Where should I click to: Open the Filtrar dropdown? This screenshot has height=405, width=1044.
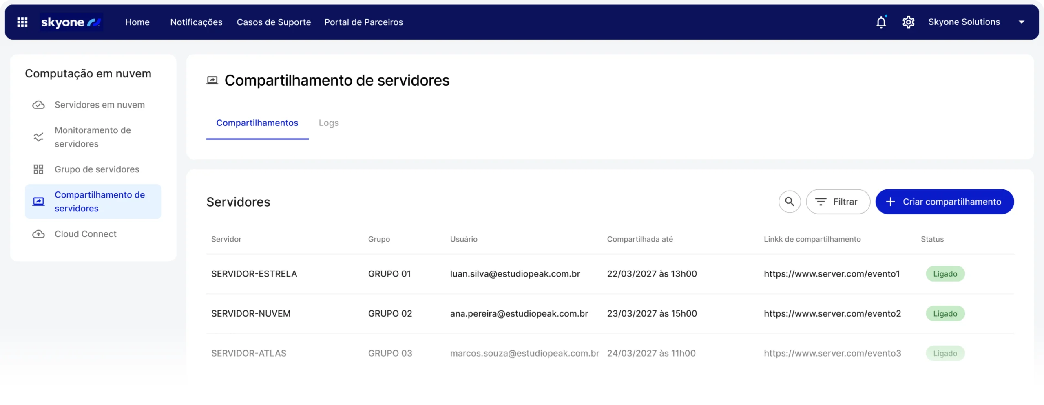pos(838,201)
